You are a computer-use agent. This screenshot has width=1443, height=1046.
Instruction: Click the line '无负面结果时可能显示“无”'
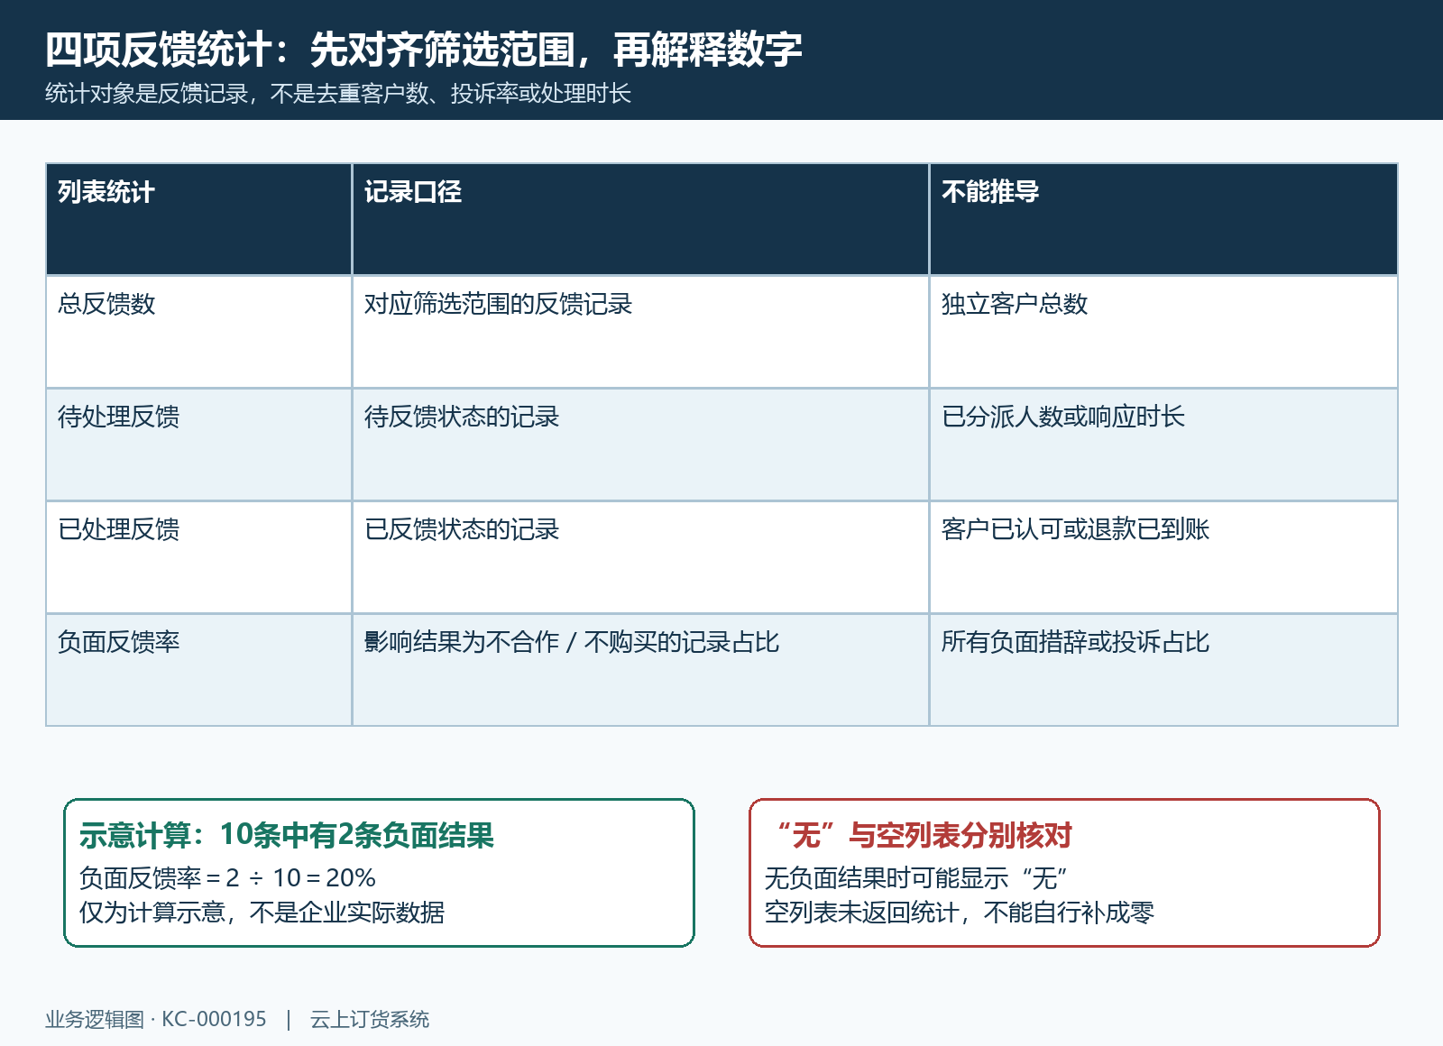(x=916, y=877)
